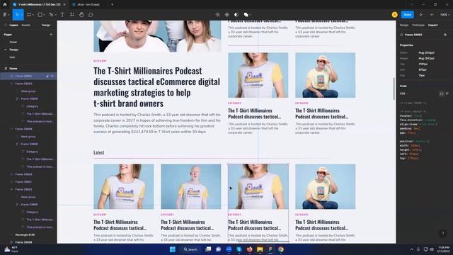The width and height of the screenshot is (453, 255).
Task: Open the user avatar in the toolbar
Action: click(x=395, y=14)
